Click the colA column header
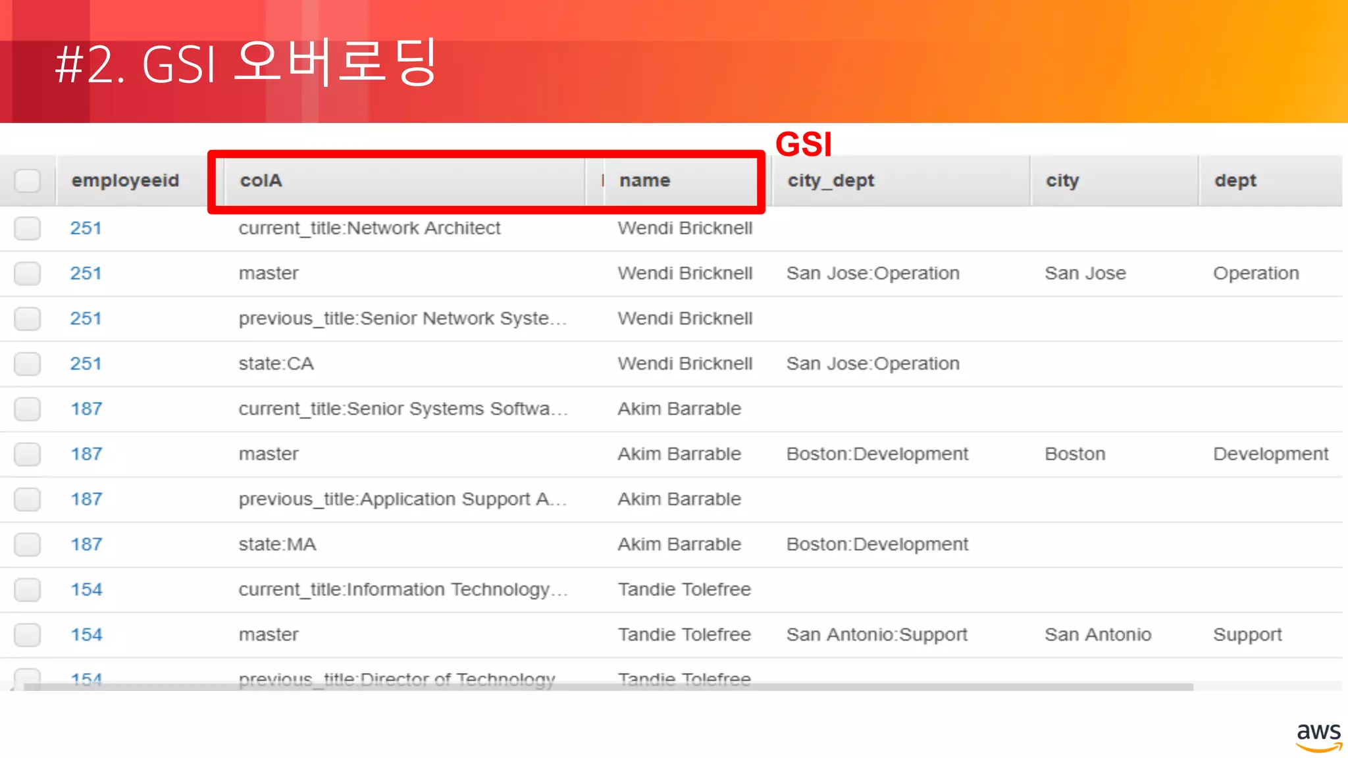Image resolution: width=1348 pixels, height=758 pixels. click(x=261, y=180)
